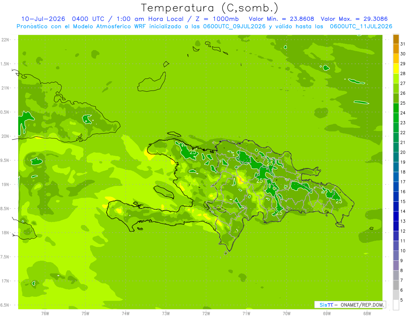The height and width of the screenshot is (318, 412).
Task: Click the '75W' longitude label
Action: [x=85, y=313]
